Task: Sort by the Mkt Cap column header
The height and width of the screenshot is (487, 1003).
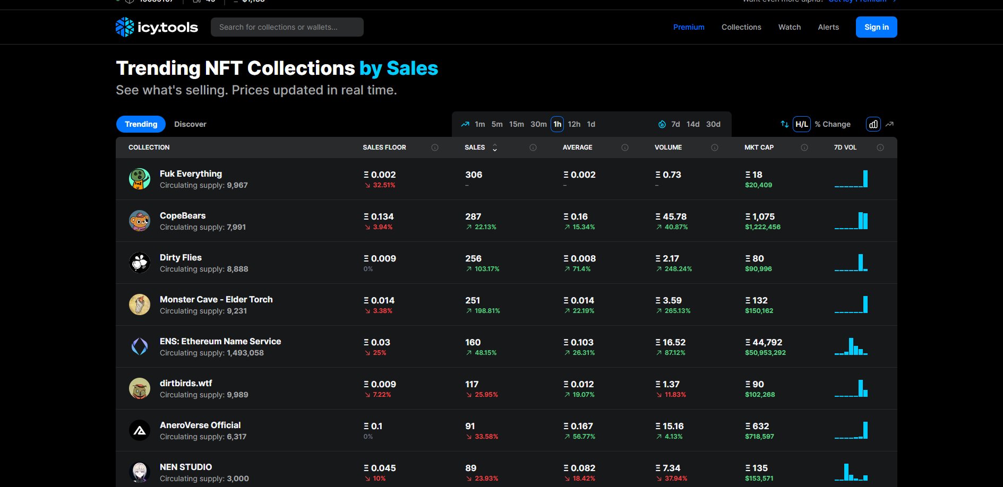Action: point(759,147)
